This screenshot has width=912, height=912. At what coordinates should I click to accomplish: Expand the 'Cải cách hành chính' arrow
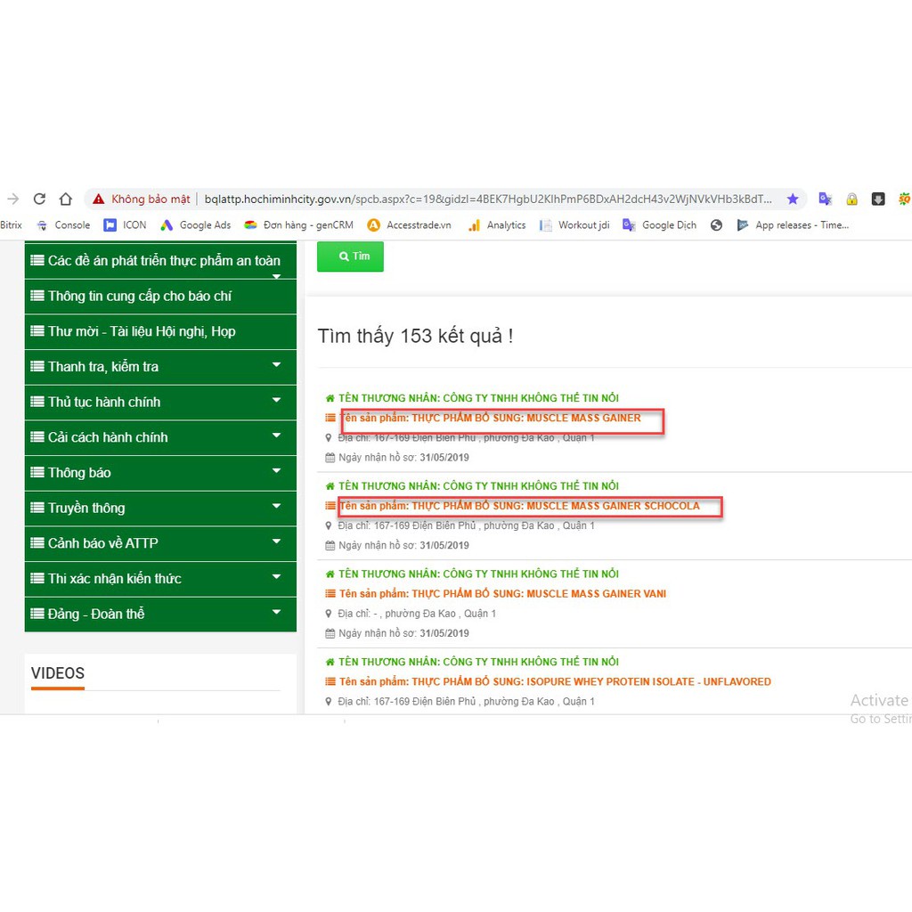click(x=276, y=436)
